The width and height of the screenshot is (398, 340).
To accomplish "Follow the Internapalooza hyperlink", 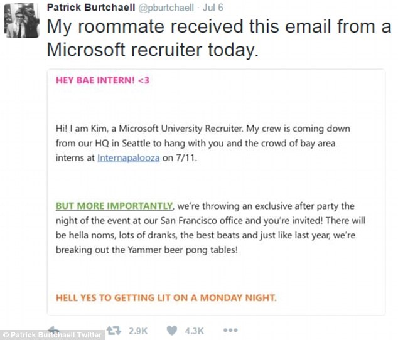I will 129,158.
